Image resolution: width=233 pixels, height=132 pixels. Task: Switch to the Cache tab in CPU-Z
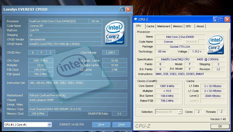click(x=150, y=26)
